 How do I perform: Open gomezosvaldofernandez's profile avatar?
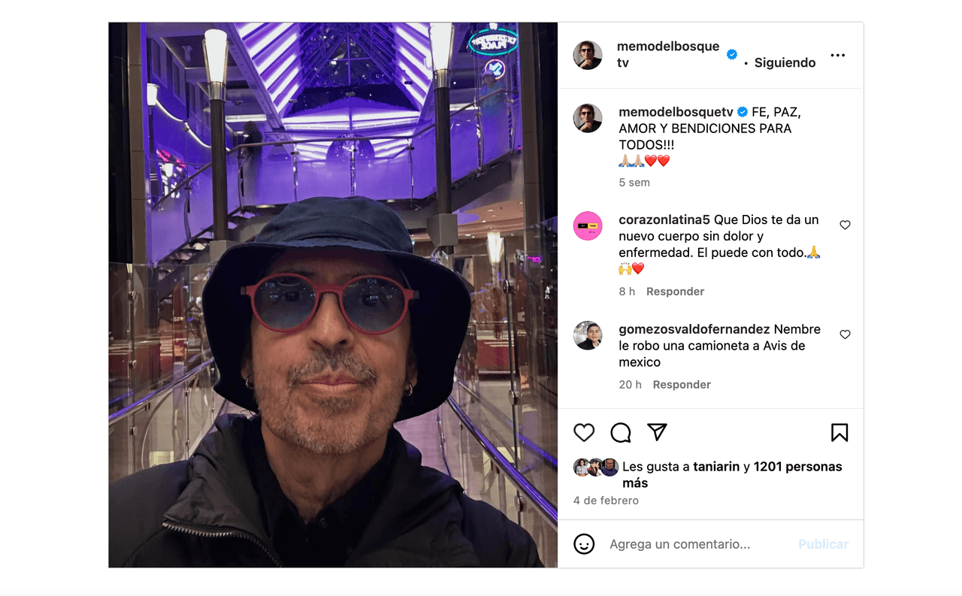(588, 335)
